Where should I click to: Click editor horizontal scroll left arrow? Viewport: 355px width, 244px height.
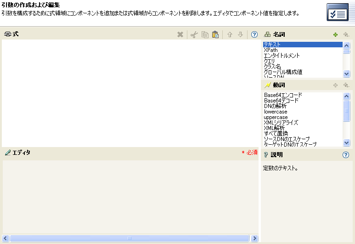[6, 238]
